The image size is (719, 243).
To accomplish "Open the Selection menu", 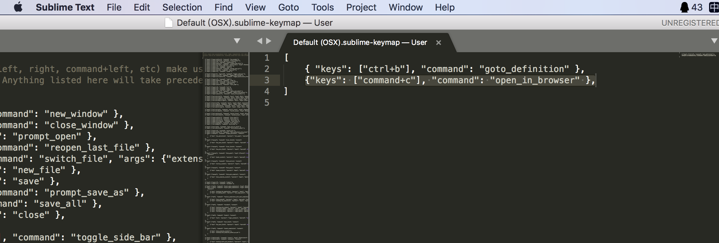I will coord(182,7).
